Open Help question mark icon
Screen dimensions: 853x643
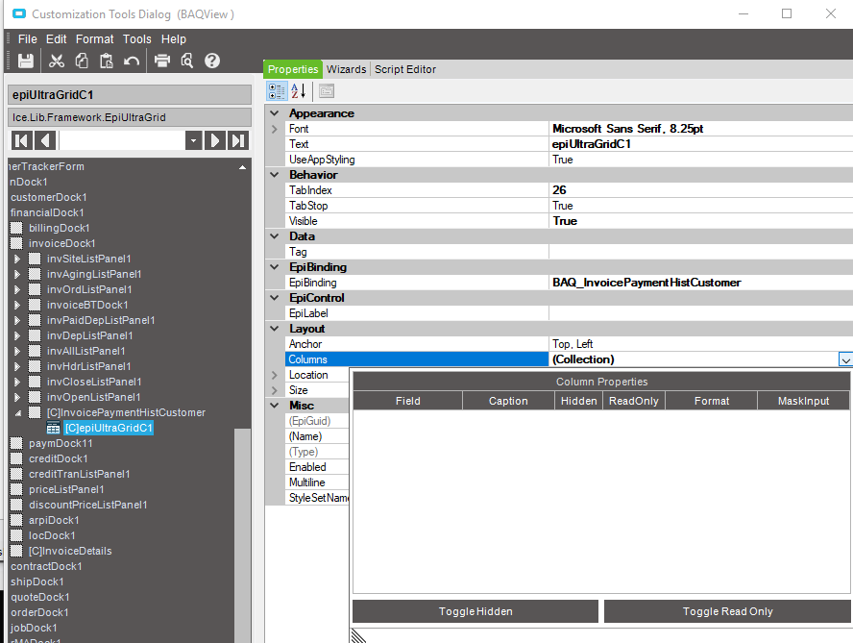(212, 61)
